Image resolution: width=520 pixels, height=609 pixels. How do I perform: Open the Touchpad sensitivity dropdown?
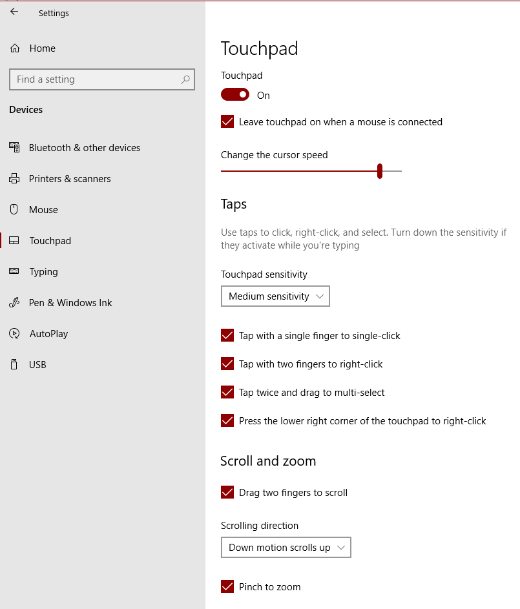(275, 296)
